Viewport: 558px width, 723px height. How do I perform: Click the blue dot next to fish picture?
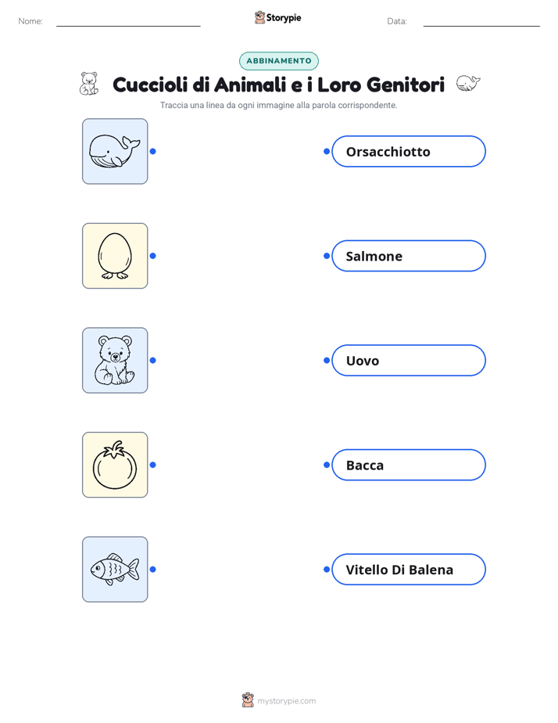point(153,570)
